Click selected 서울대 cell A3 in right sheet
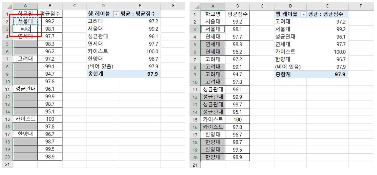Viewport: 377px width, 175px height. point(213,29)
